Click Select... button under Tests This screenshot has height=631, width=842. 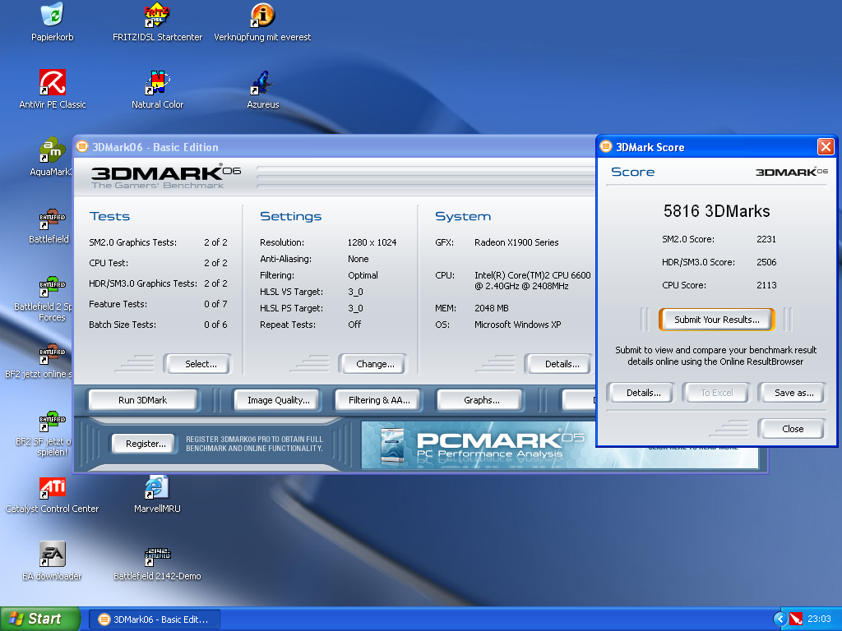coord(201,364)
